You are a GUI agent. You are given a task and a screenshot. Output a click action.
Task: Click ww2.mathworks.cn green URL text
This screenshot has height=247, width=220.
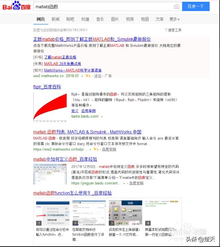48,76
